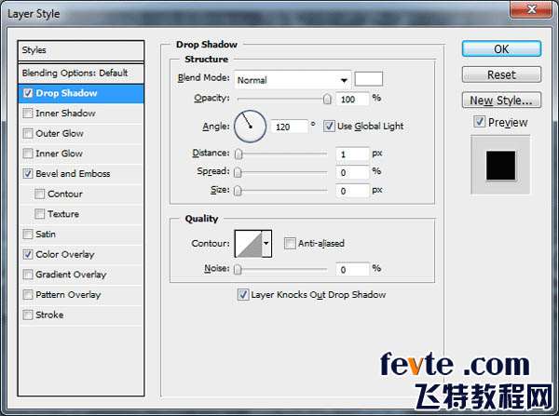The image size is (559, 416).
Task: Click the New Style... button
Action: click(x=501, y=101)
